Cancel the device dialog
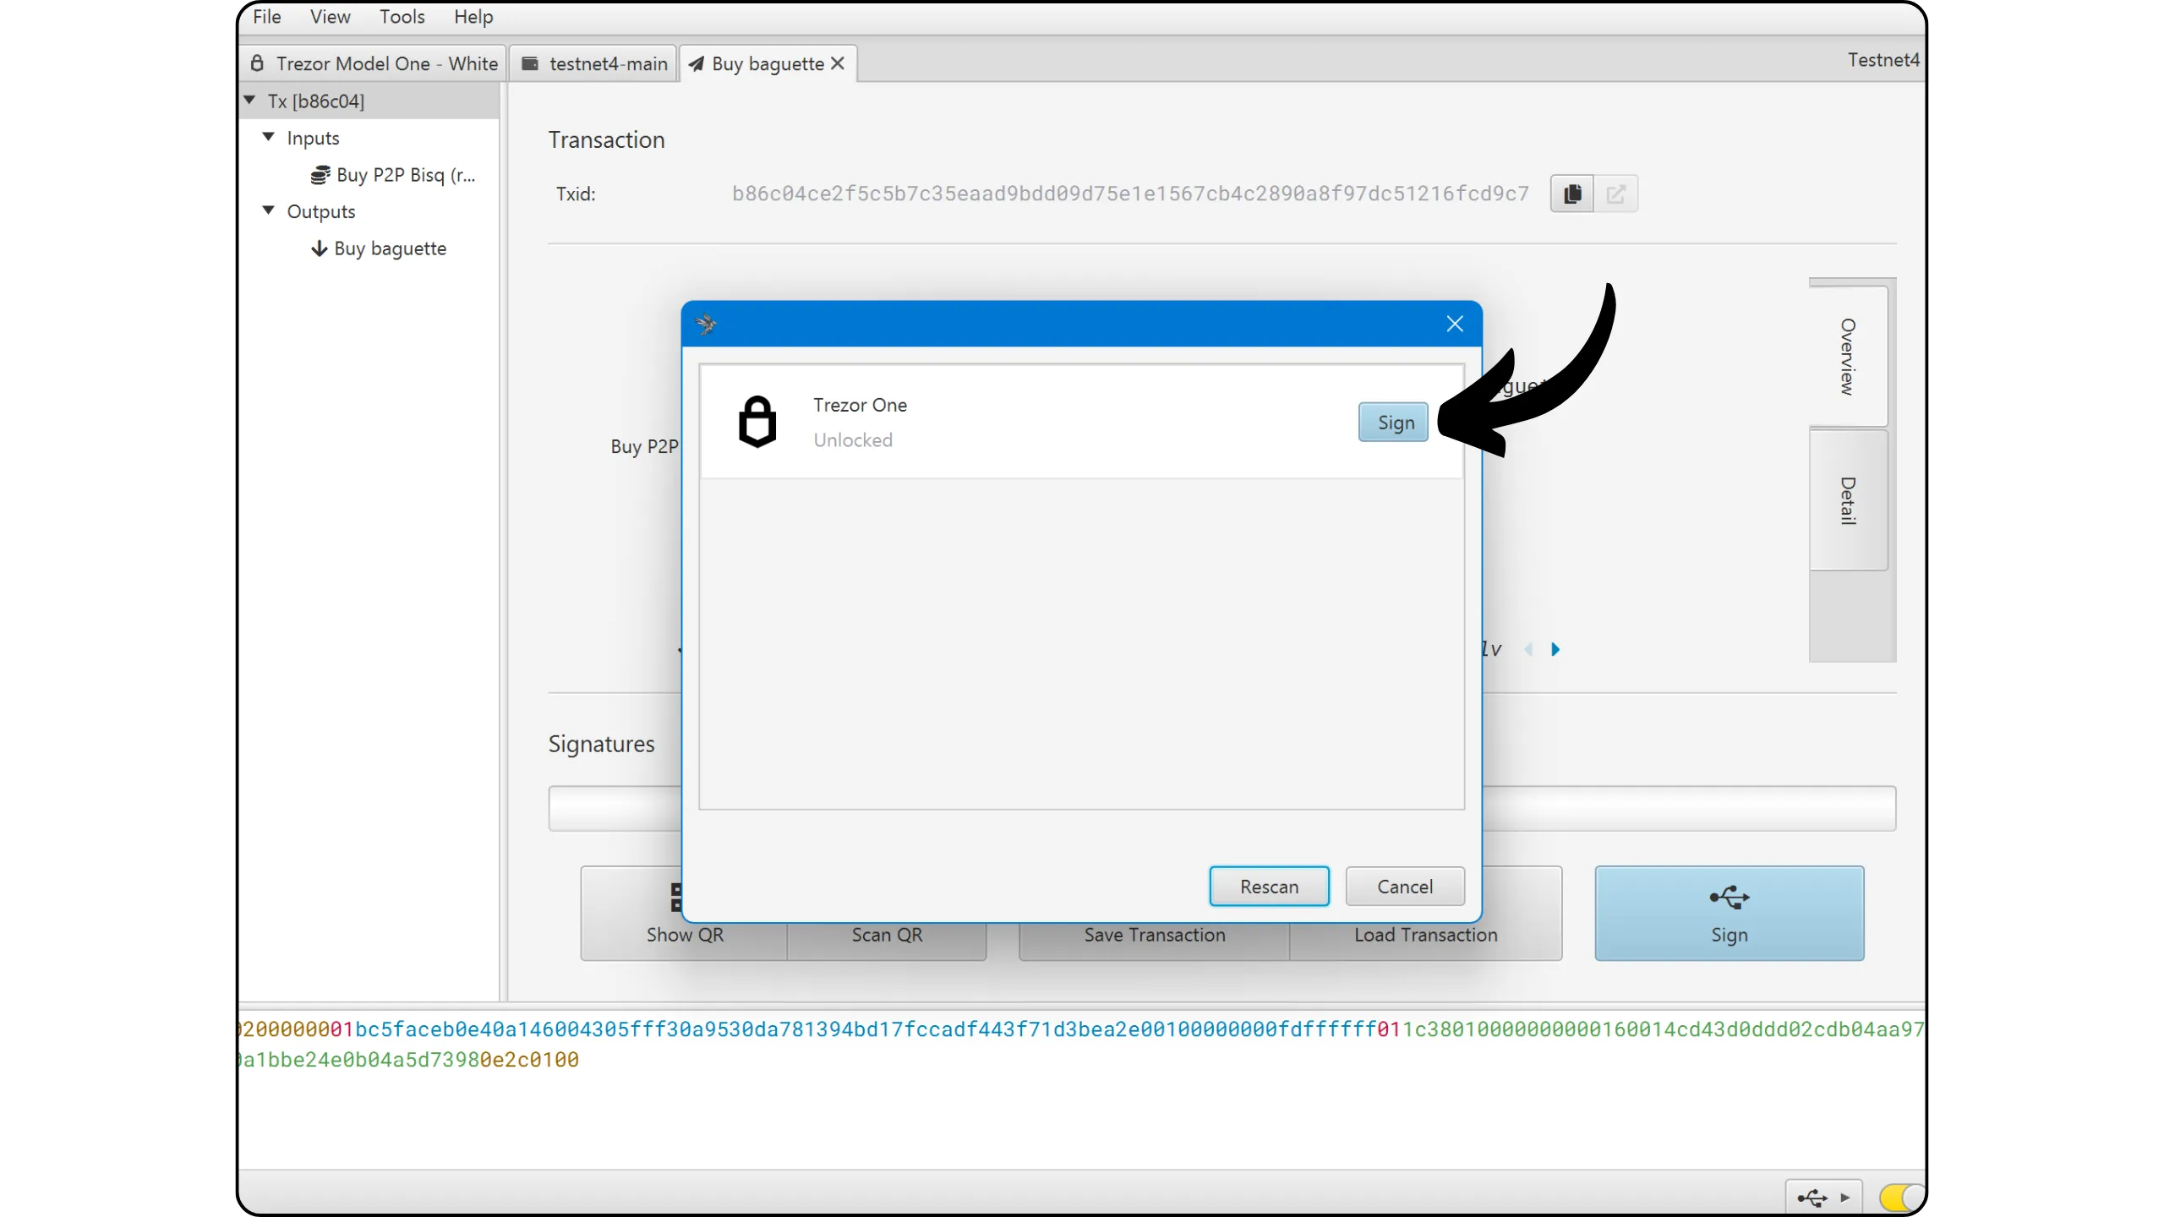2164x1217 pixels. click(1404, 887)
